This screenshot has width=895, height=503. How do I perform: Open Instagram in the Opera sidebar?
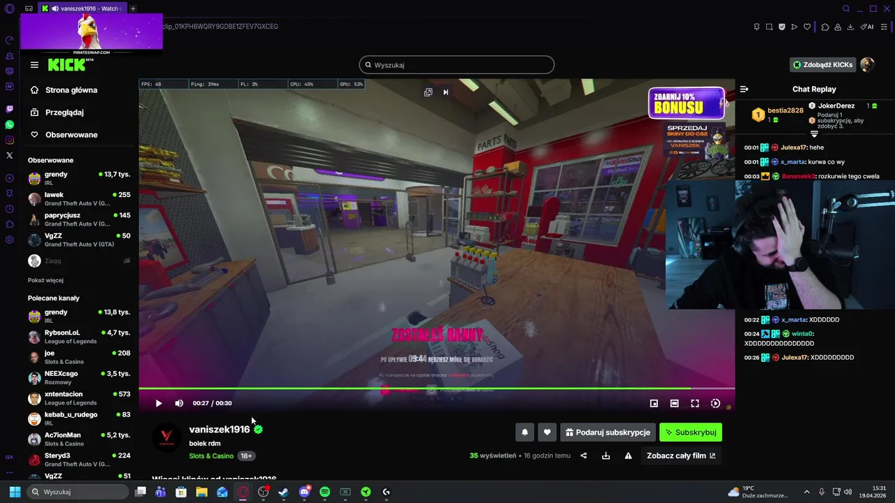pyautogui.click(x=9, y=140)
